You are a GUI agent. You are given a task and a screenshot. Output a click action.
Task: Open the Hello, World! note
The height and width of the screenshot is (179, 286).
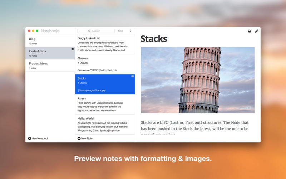(x=105, y=124)
